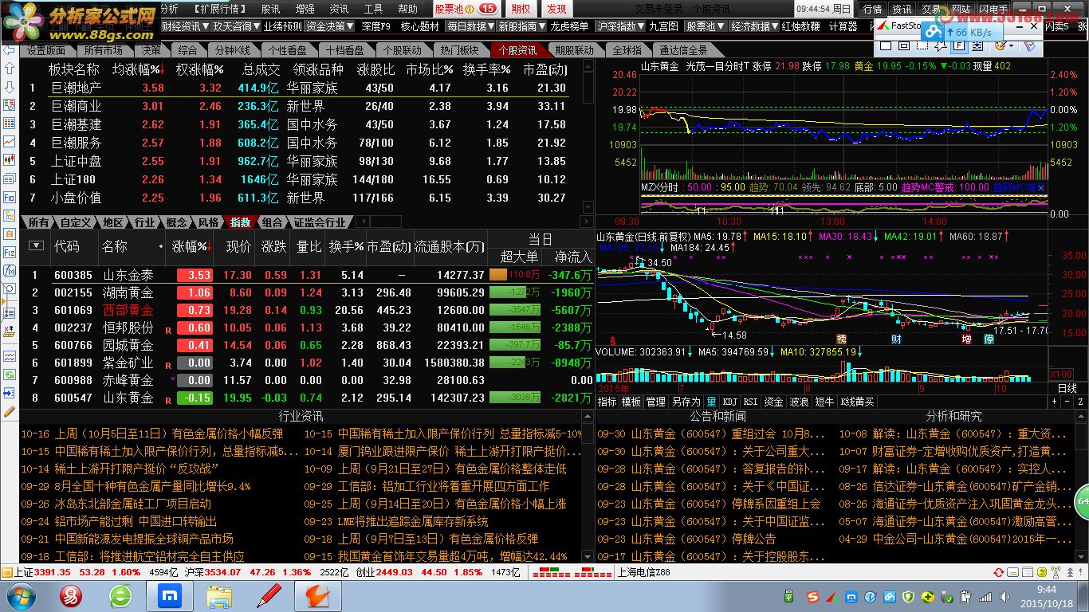The image size is (1089, 612).
Task: Click the 行情 button at top right
Action: (873, 9)
